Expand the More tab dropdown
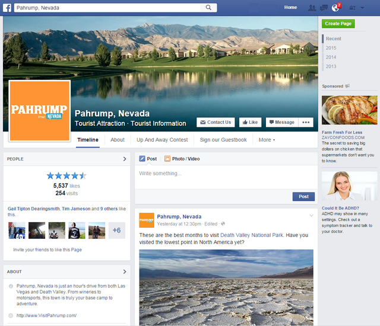Screen dimensions: 380x326 (267, 140)
